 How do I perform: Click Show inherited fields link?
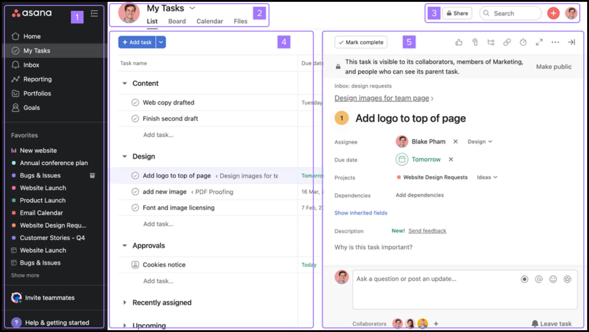361,213
